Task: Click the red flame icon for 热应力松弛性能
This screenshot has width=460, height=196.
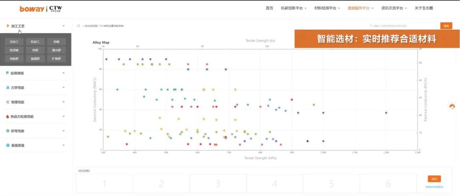Action: point(8,116)
